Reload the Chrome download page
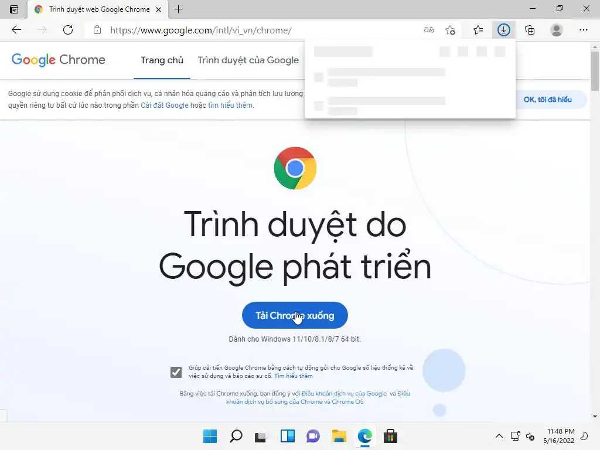600x450 pixels. (68, 30)
